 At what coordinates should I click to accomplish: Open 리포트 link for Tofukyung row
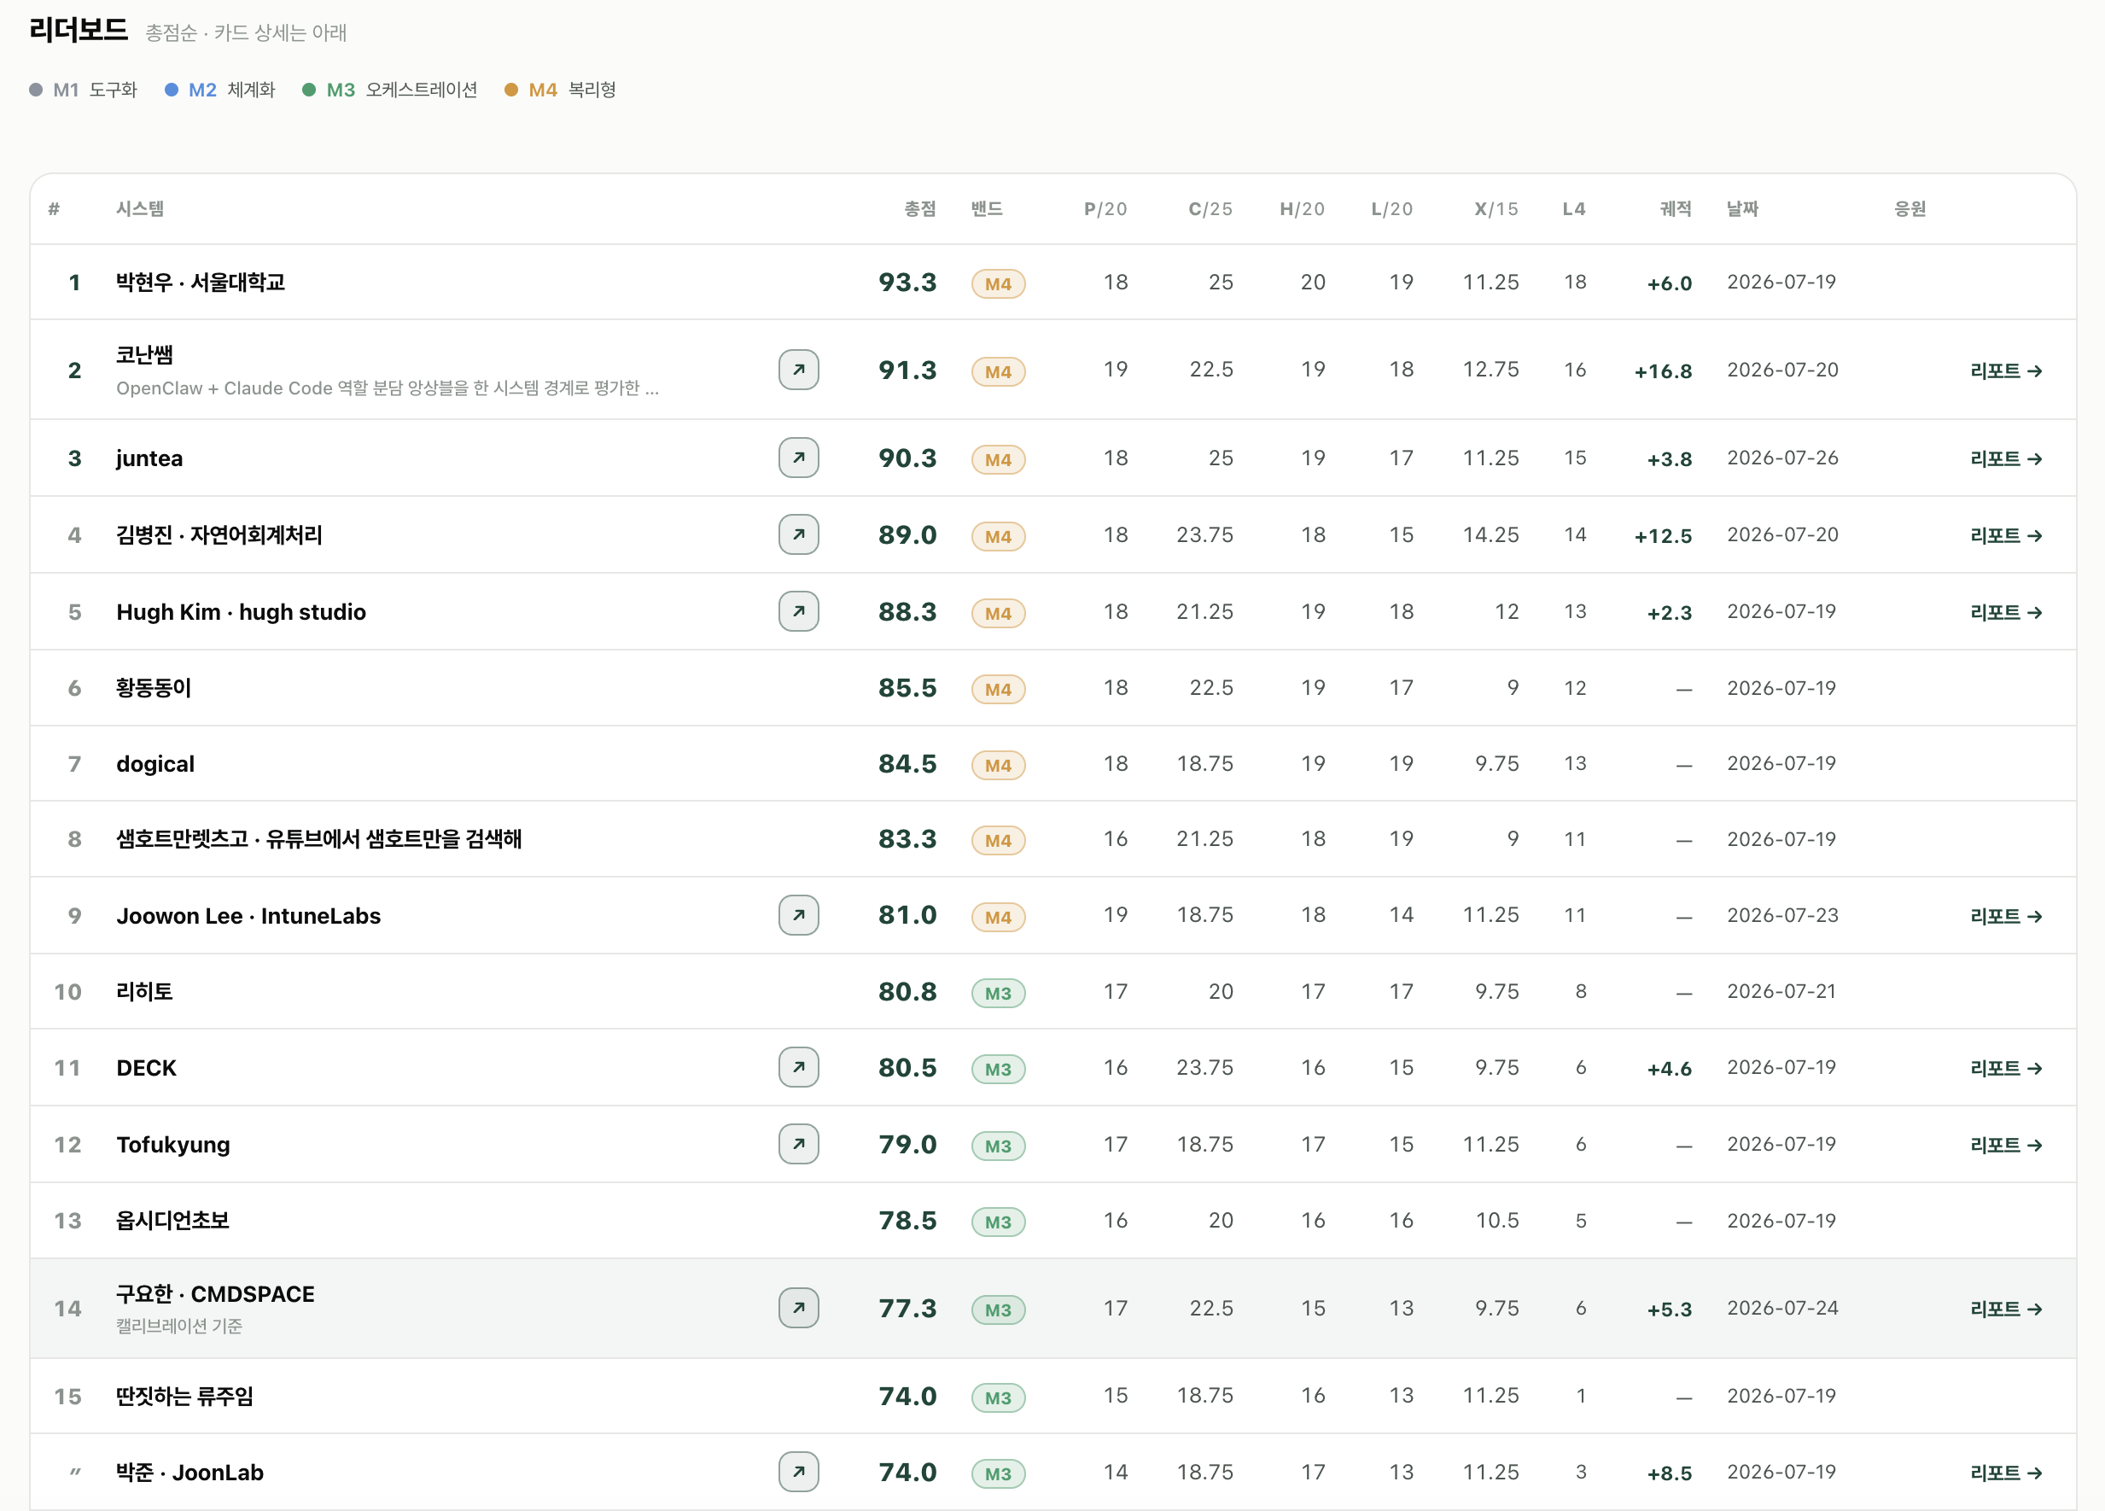[x=2006, y=1146]
